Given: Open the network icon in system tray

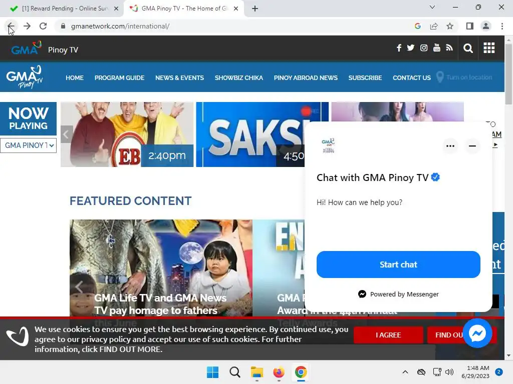Looking at the screenshot, I should point(437,372).
